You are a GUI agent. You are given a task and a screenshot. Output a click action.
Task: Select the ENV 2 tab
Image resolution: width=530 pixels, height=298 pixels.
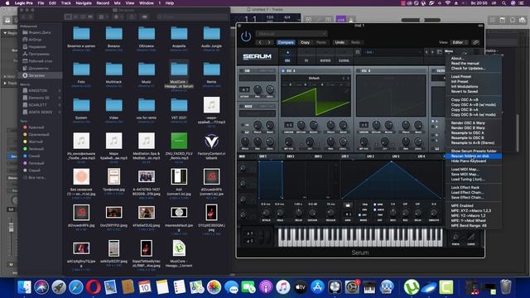[x=291, y=156]
